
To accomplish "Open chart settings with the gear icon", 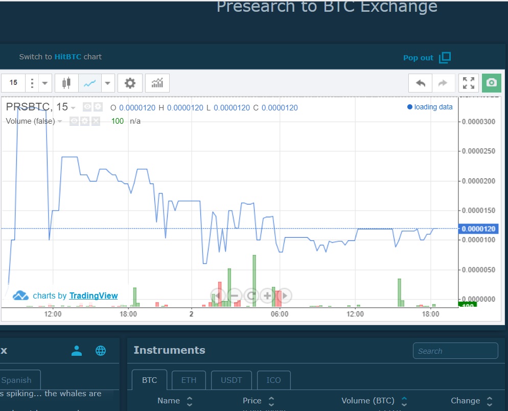I will (x=130, y=83).
